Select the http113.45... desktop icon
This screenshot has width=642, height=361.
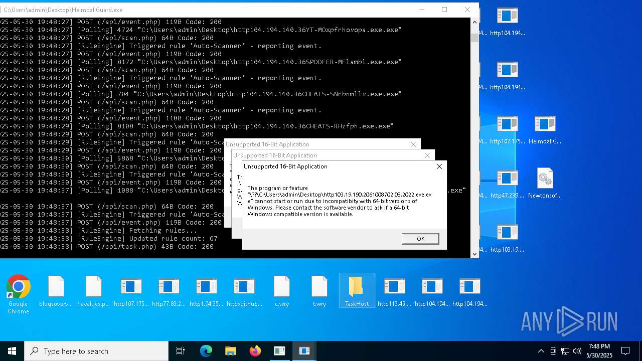(394, 291)
